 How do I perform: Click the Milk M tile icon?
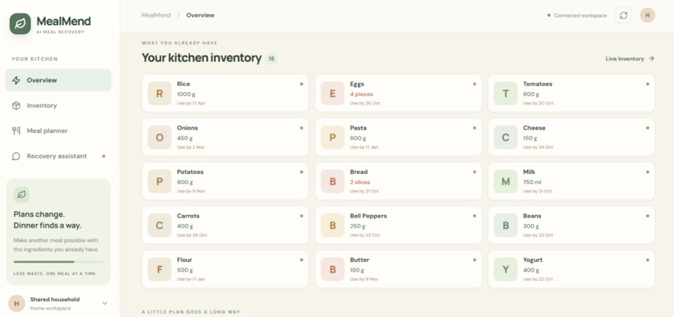(x=505, y=181)
